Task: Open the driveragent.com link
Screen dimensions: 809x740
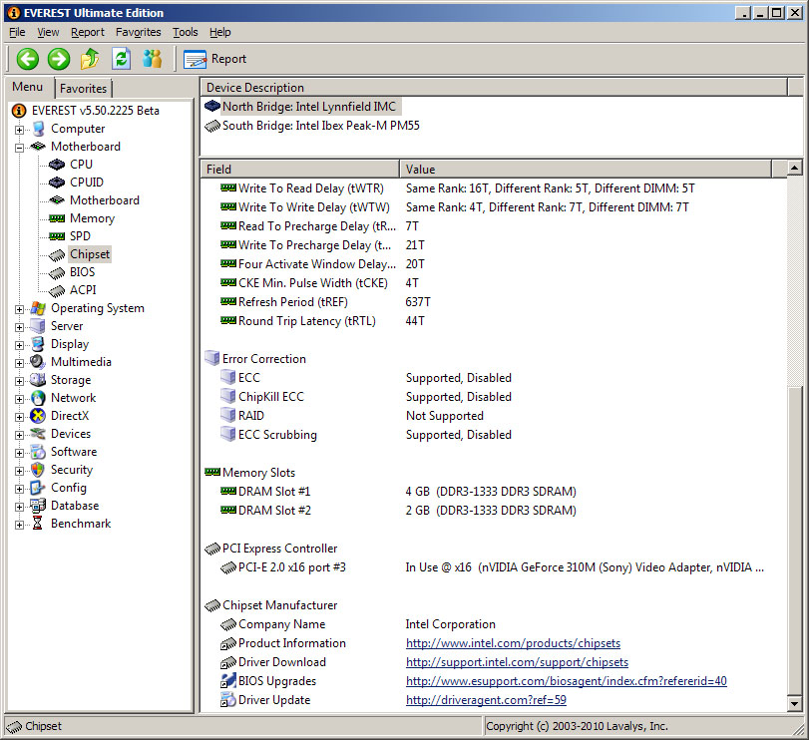Action: (486, 700)
